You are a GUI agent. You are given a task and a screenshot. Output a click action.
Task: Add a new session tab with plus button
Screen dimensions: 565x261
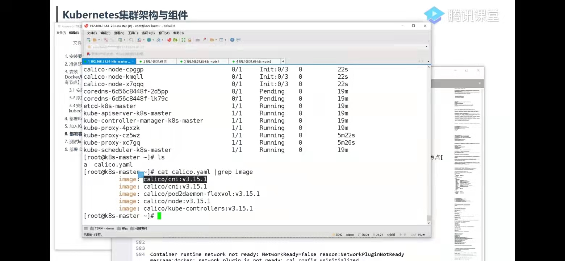click(283, 62)
